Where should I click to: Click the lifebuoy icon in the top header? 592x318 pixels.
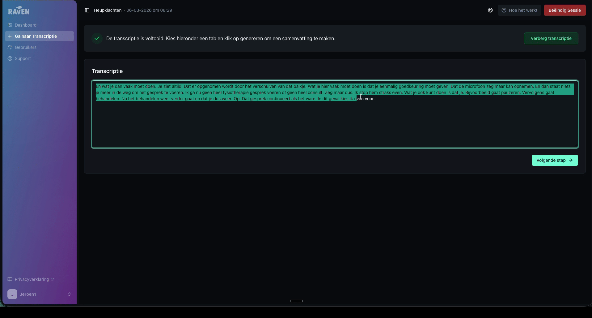pyautogui.click(x=490, y=10)
